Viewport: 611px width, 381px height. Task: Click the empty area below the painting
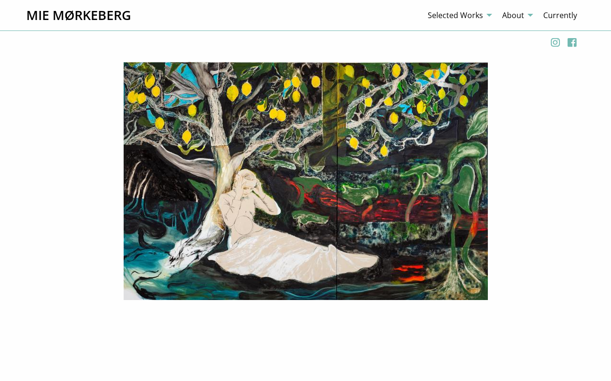click(x=305, y=341)
